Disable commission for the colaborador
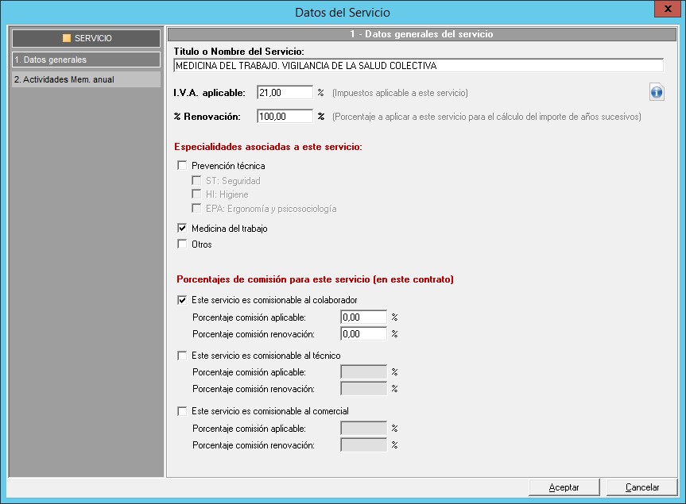This screenshot has width=686, height=504. 182,300
